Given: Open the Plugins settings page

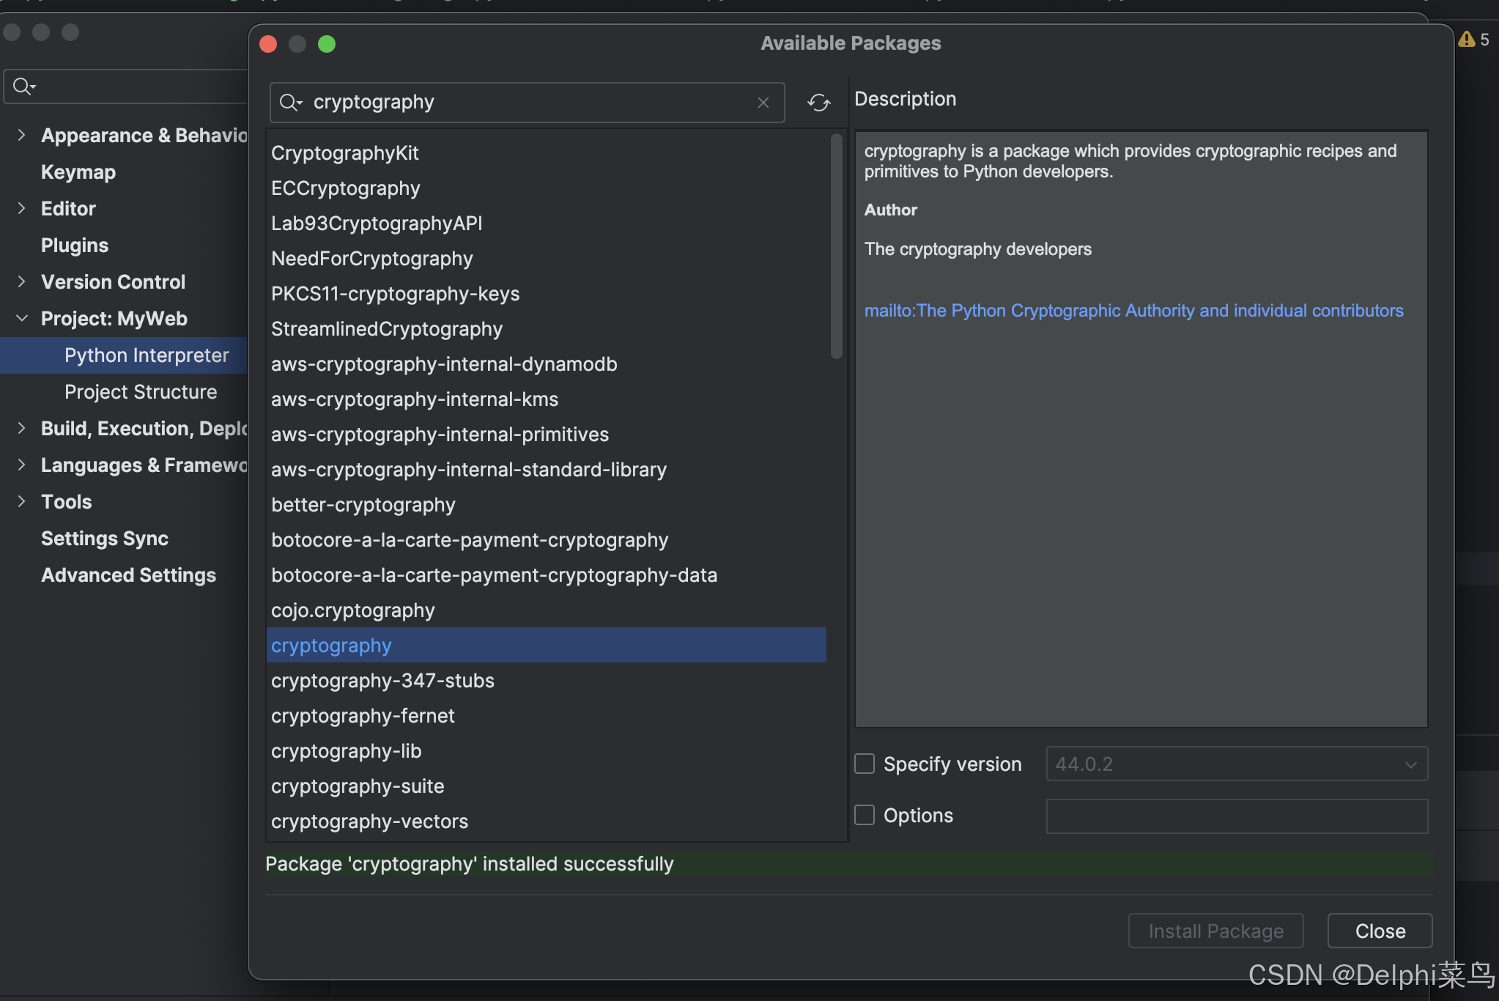Looking at the screenshot, I should pos(75,245).
